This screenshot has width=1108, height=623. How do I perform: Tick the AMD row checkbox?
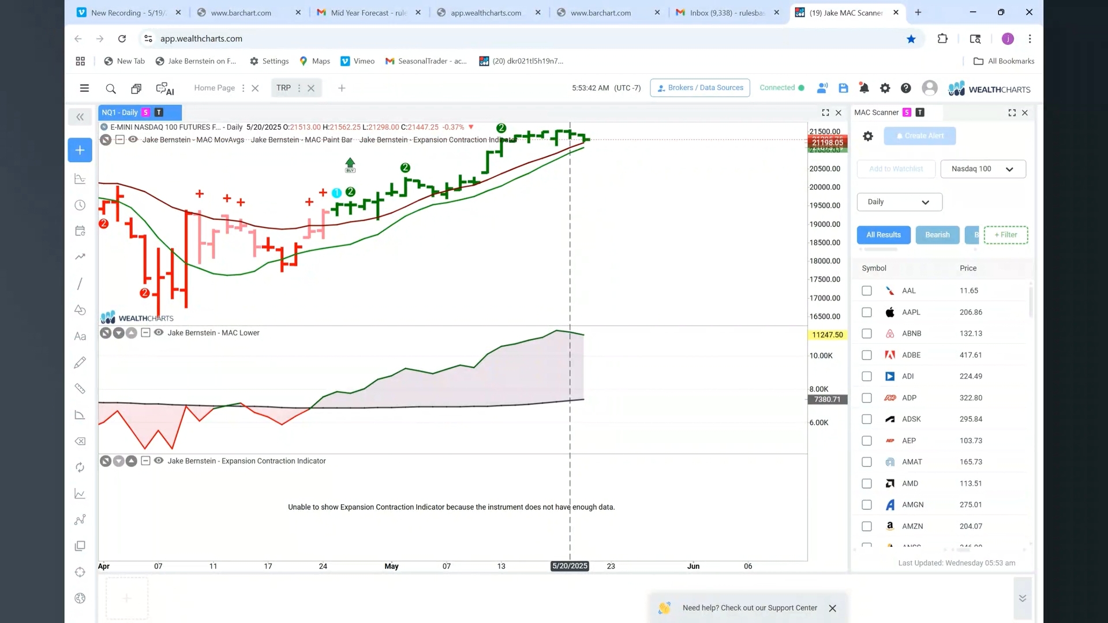[866, 483]
